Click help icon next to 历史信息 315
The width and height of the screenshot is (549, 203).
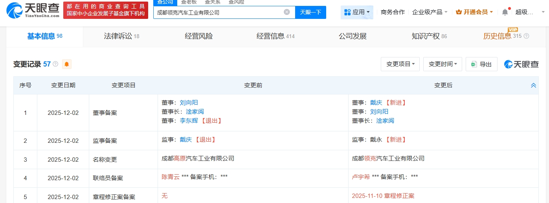pos(526,36)
